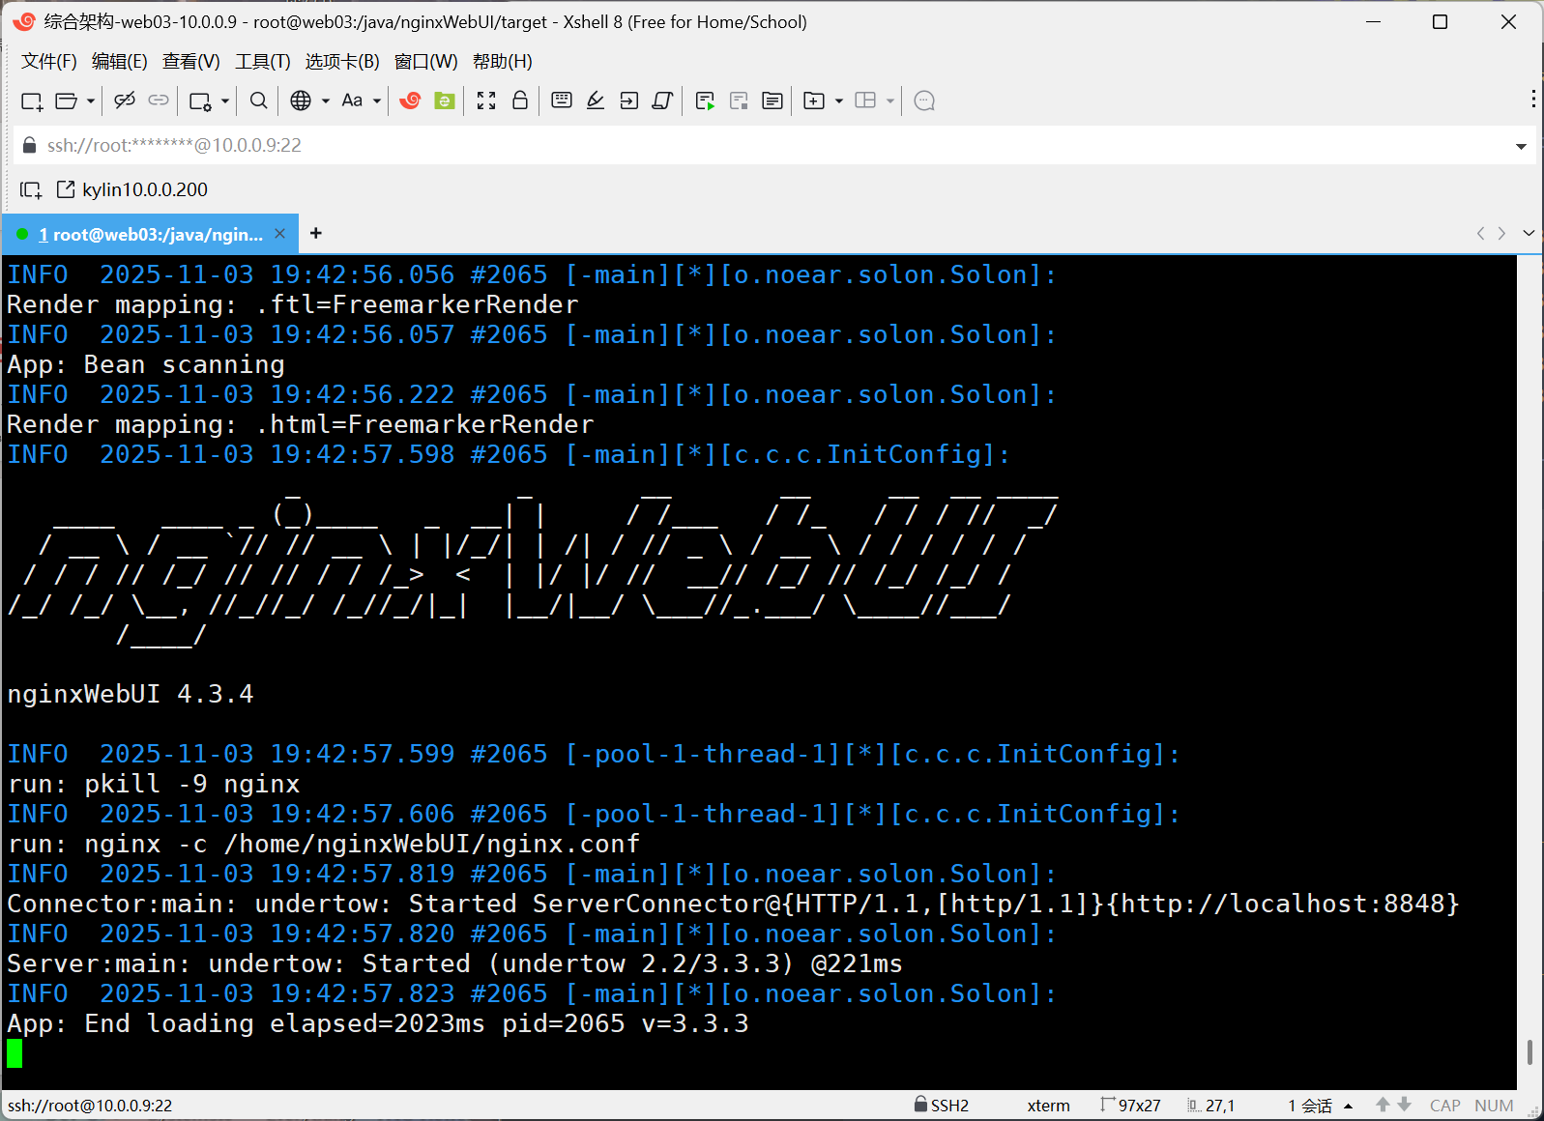
Task: Expand the Font dropdown arrow
Action: [377, 101]
